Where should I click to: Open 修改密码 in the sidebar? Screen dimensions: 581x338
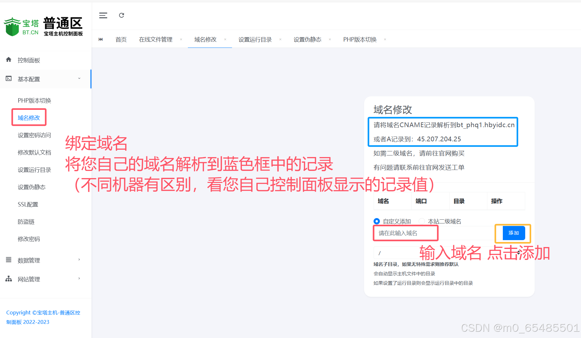(x=29, y=239)
